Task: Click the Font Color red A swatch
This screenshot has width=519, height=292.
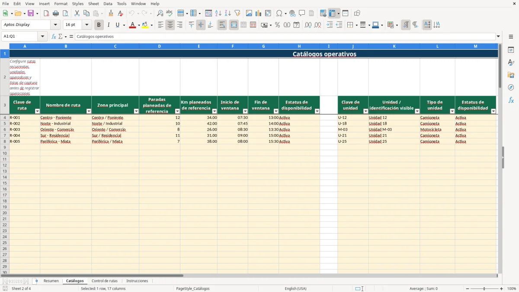Action: coord(133,25)
